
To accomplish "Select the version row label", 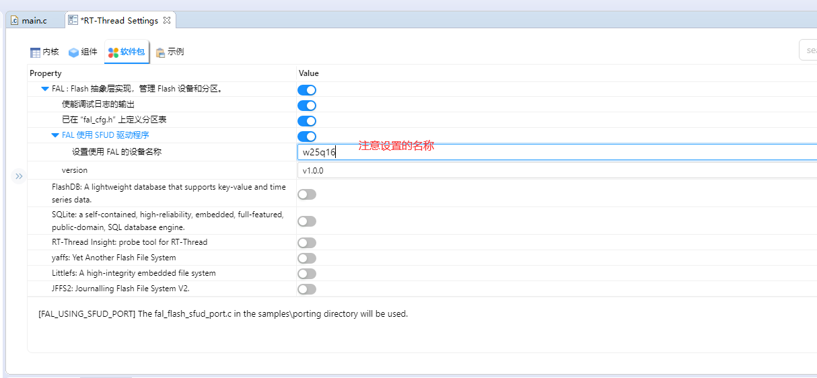I will [75, 170].
